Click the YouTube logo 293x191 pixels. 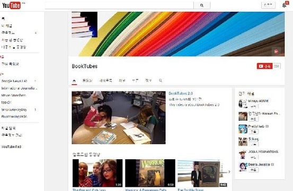(x=11, y=5)
